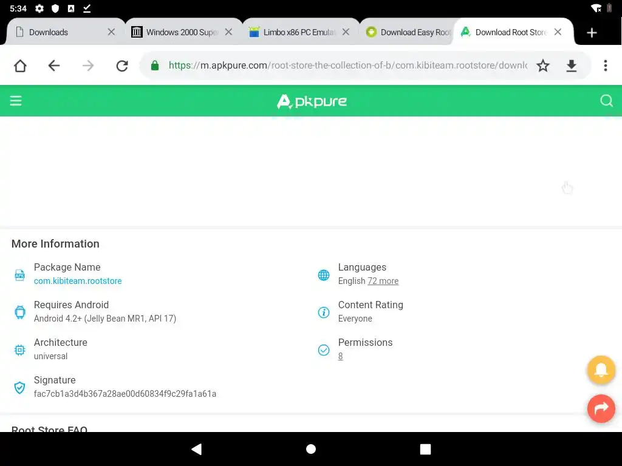Tap the Android home navigation button
This screenshot has height=466, width=622.
tap(311, 449)
